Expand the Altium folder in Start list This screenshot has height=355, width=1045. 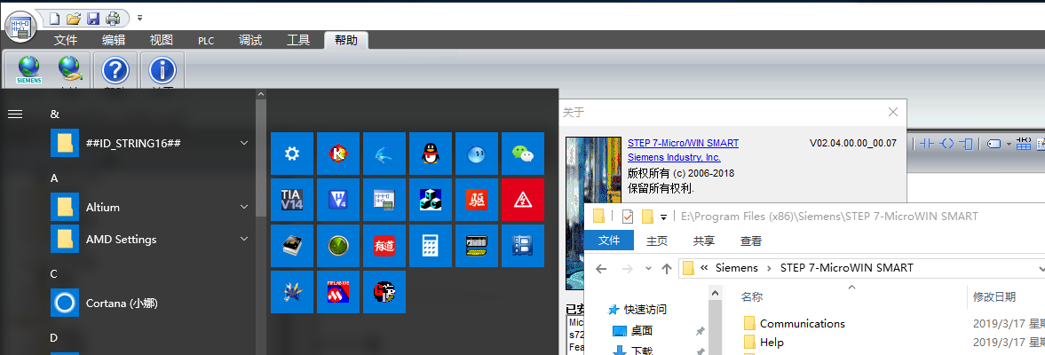244,207
